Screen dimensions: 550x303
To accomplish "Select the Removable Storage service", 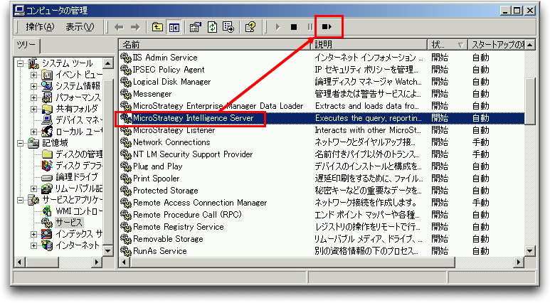I will point(168,239).
